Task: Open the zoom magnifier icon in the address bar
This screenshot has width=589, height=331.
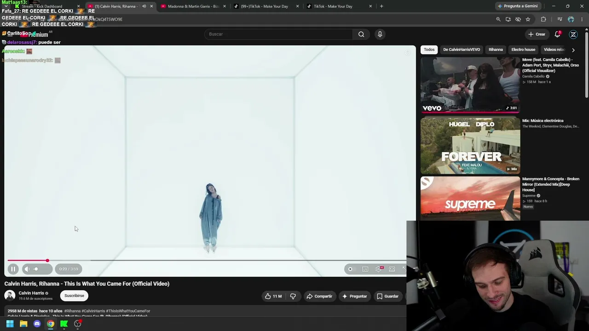Action: click(x=498, y=19)
